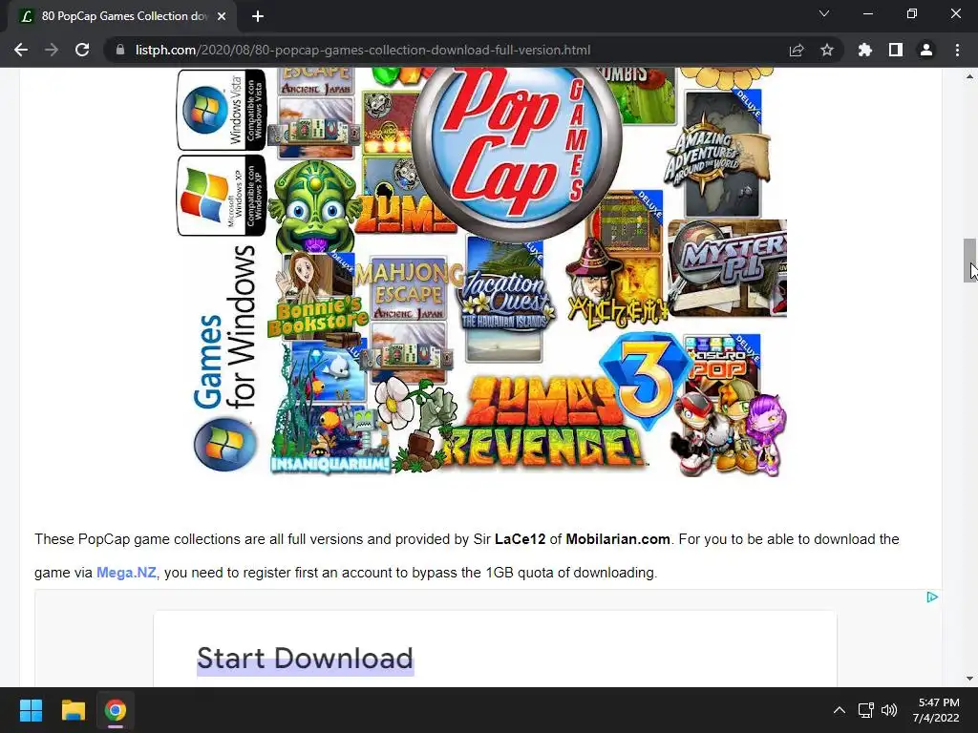Open the tab search dropdown chevron

pos(824,13)
